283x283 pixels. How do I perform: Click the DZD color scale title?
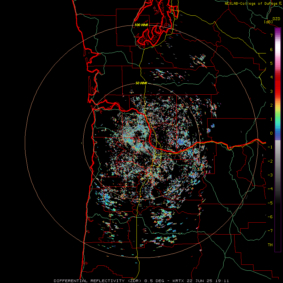coord(276,19)
